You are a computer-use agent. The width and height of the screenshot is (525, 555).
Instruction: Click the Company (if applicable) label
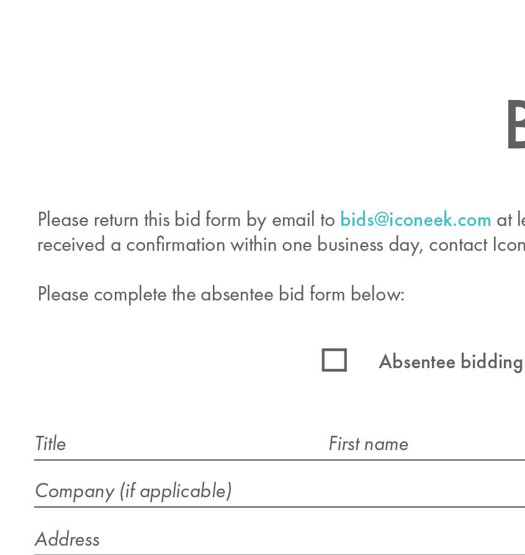133,491
